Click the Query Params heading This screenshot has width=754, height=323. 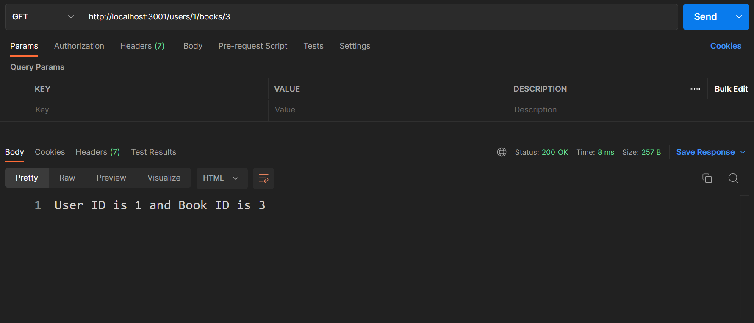pos(37,67)
